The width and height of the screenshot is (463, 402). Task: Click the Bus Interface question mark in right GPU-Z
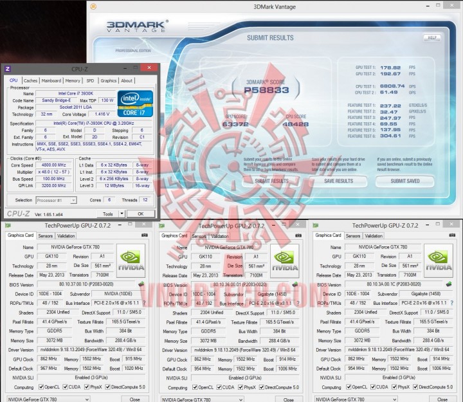point(452,303)
